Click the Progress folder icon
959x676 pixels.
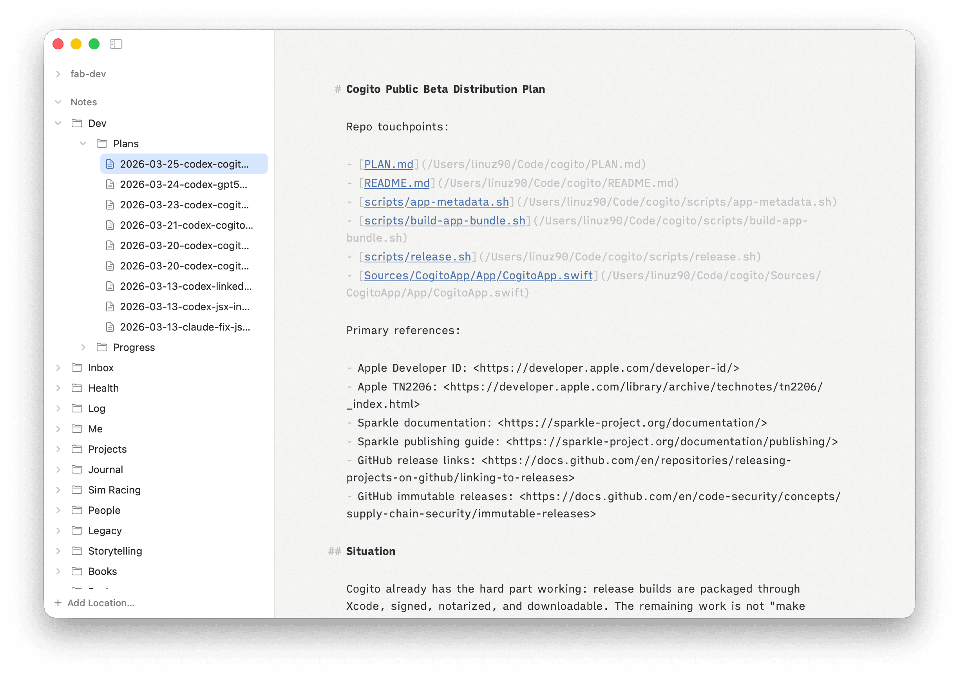pyautogui.click(x=102, y=347)
